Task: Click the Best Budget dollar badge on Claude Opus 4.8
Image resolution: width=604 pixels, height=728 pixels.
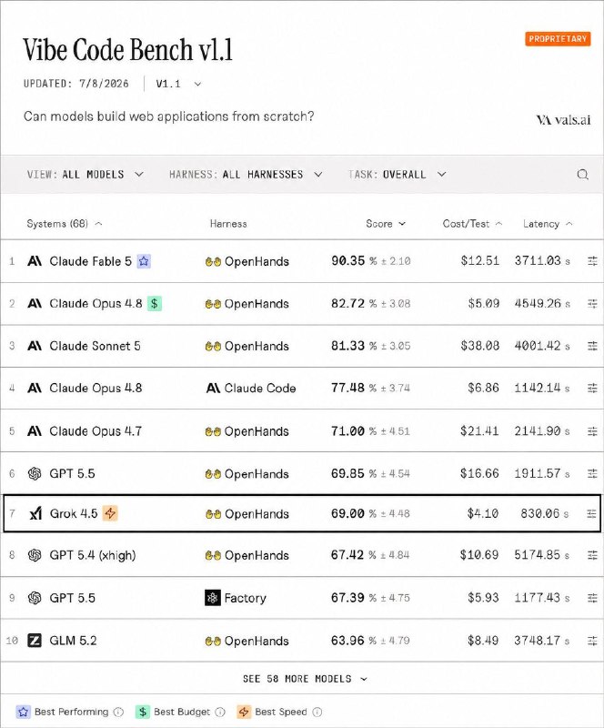Action: (x=155, y=304)
